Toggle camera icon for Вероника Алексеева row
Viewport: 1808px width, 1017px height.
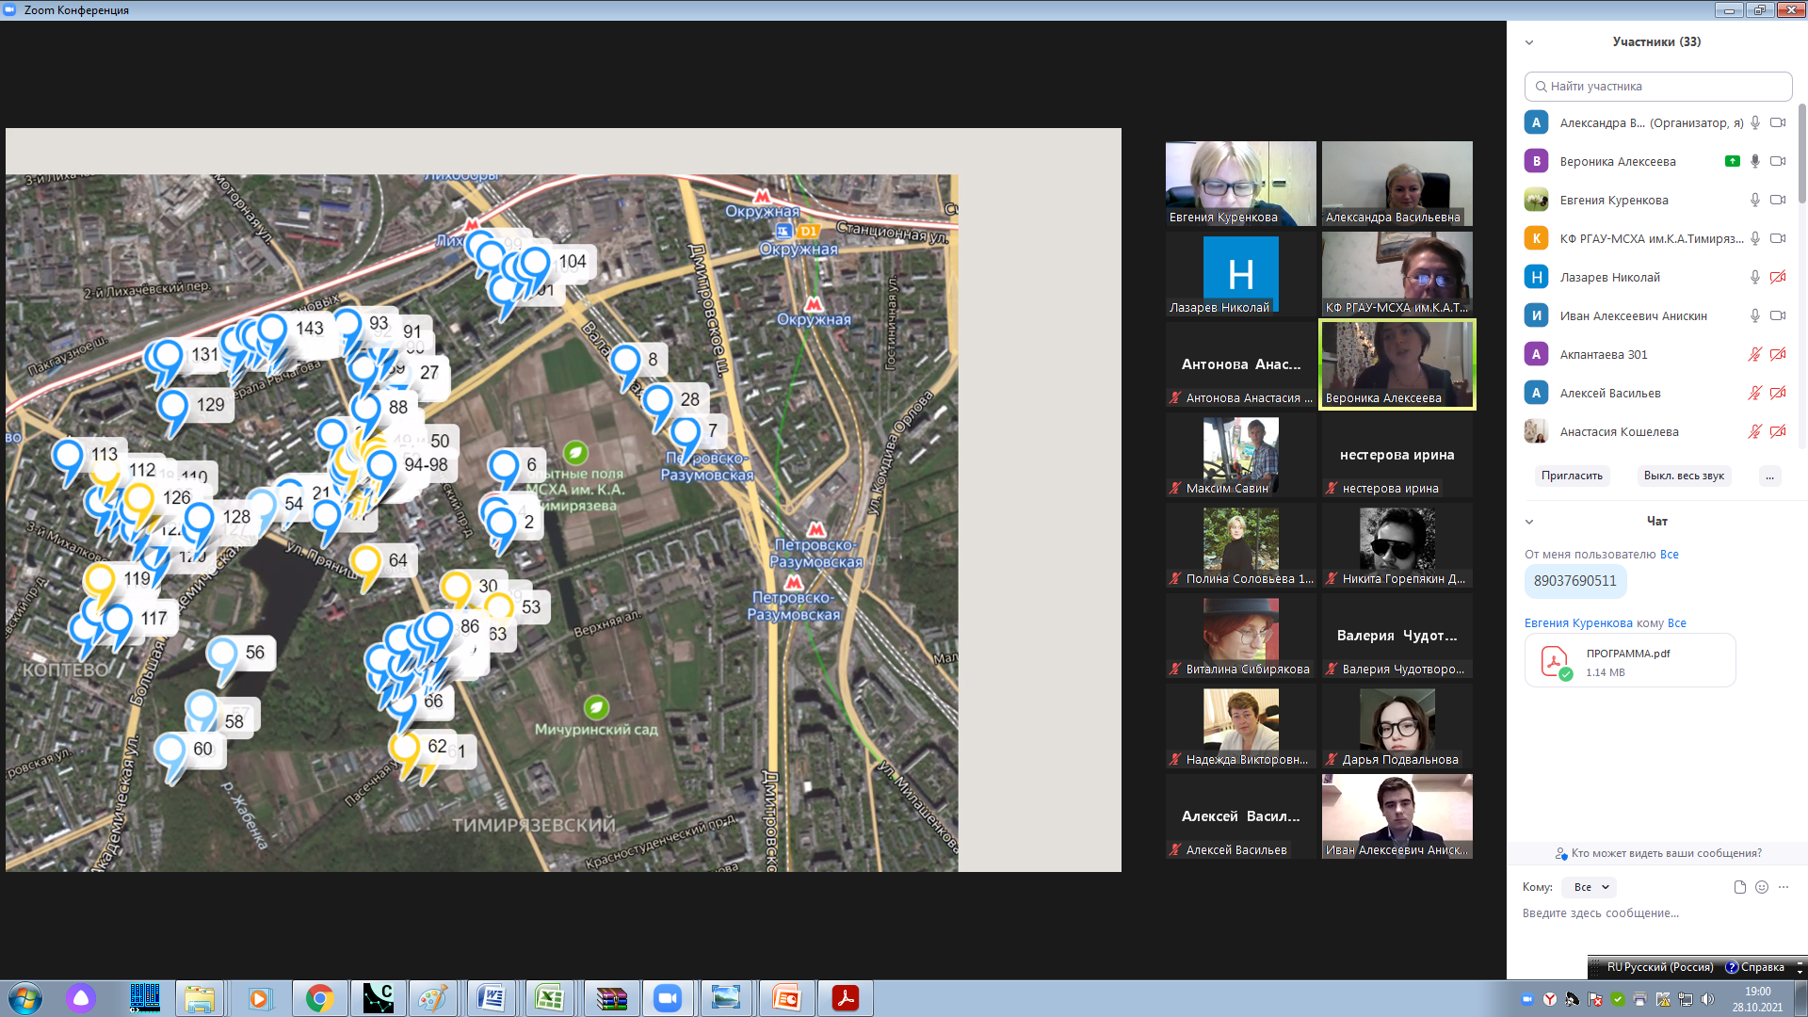(1778, 161)
